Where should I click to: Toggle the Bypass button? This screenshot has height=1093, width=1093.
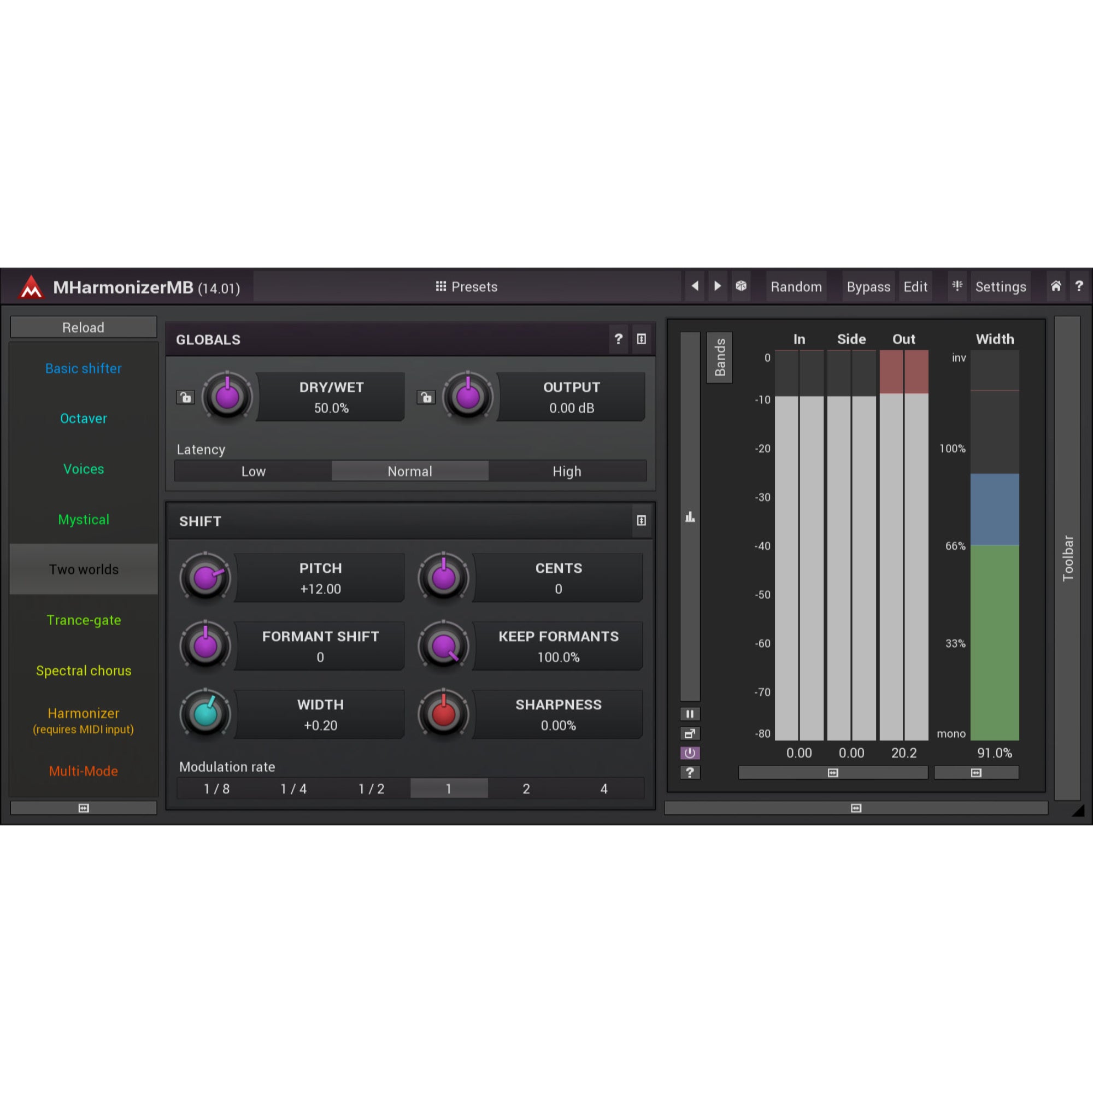[x=868, y=287]
